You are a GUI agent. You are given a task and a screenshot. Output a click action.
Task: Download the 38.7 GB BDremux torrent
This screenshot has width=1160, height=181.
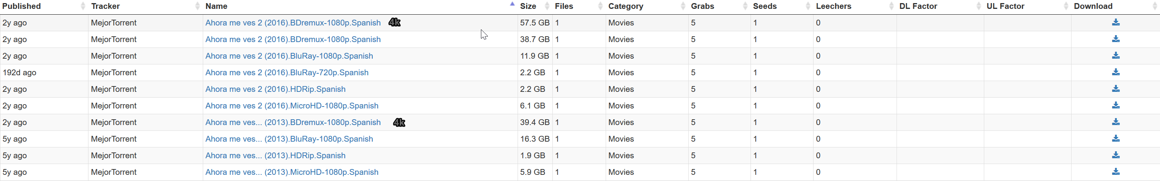point(1116,39)
